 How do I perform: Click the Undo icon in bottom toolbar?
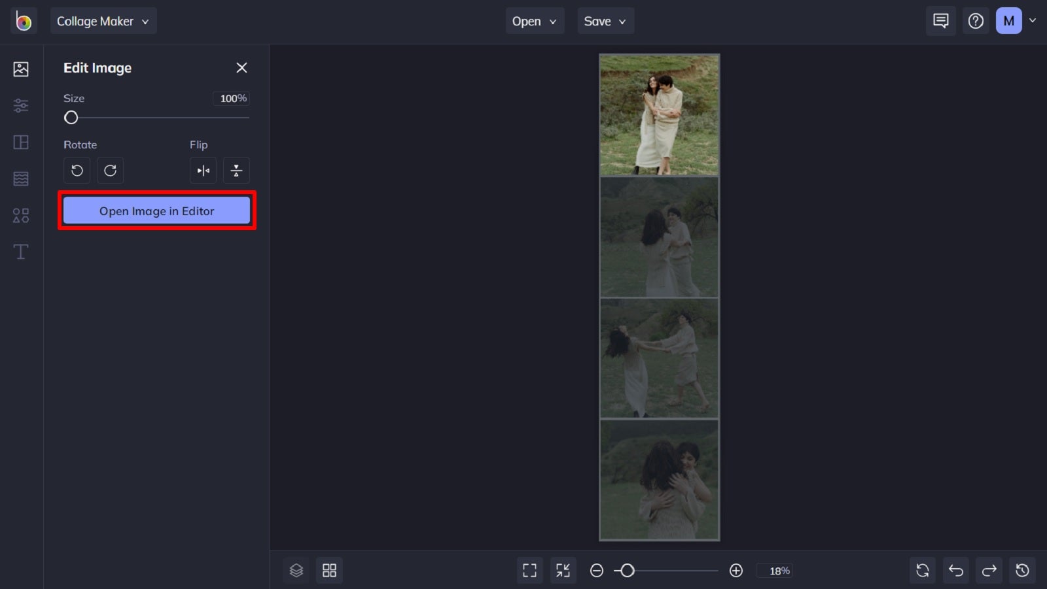point(955,569)
